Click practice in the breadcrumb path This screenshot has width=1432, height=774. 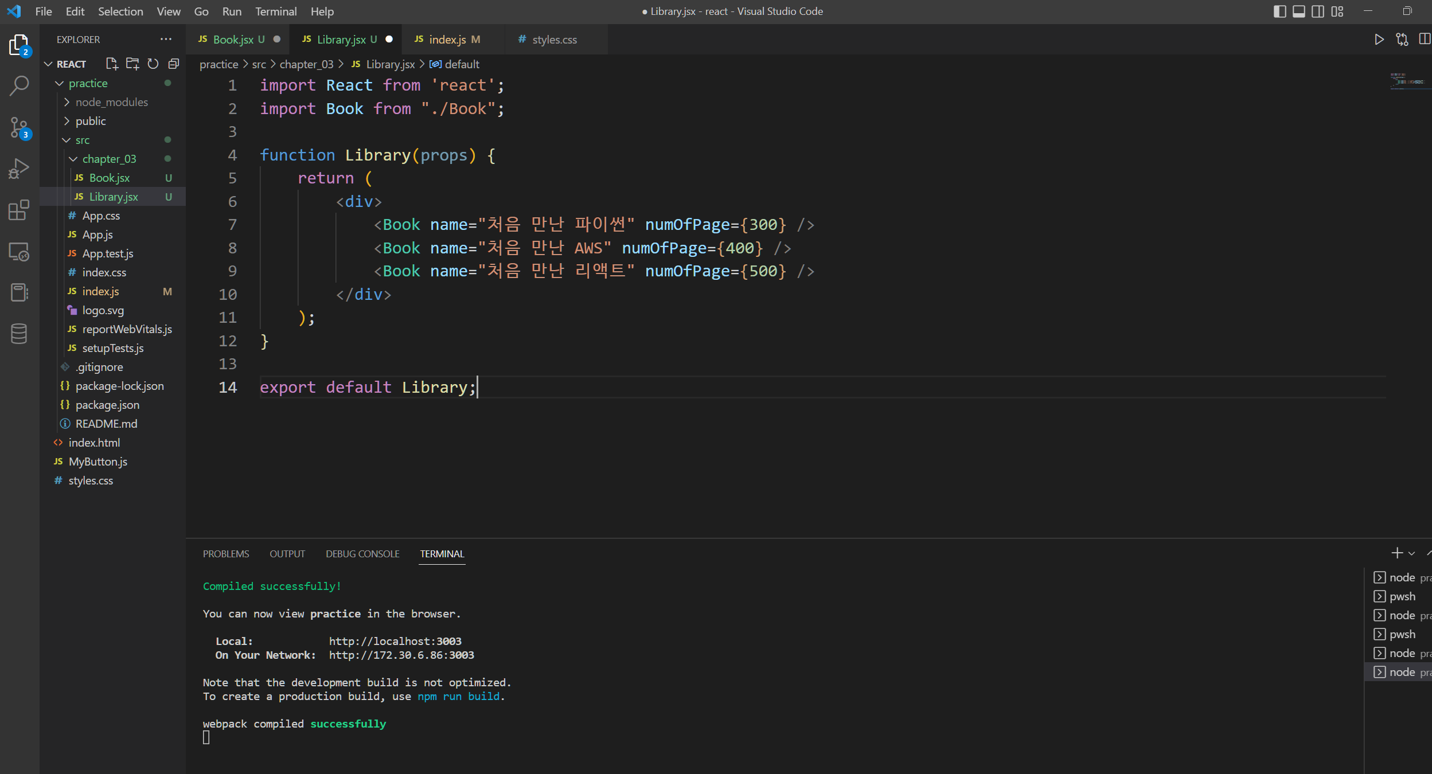[218, 64]
